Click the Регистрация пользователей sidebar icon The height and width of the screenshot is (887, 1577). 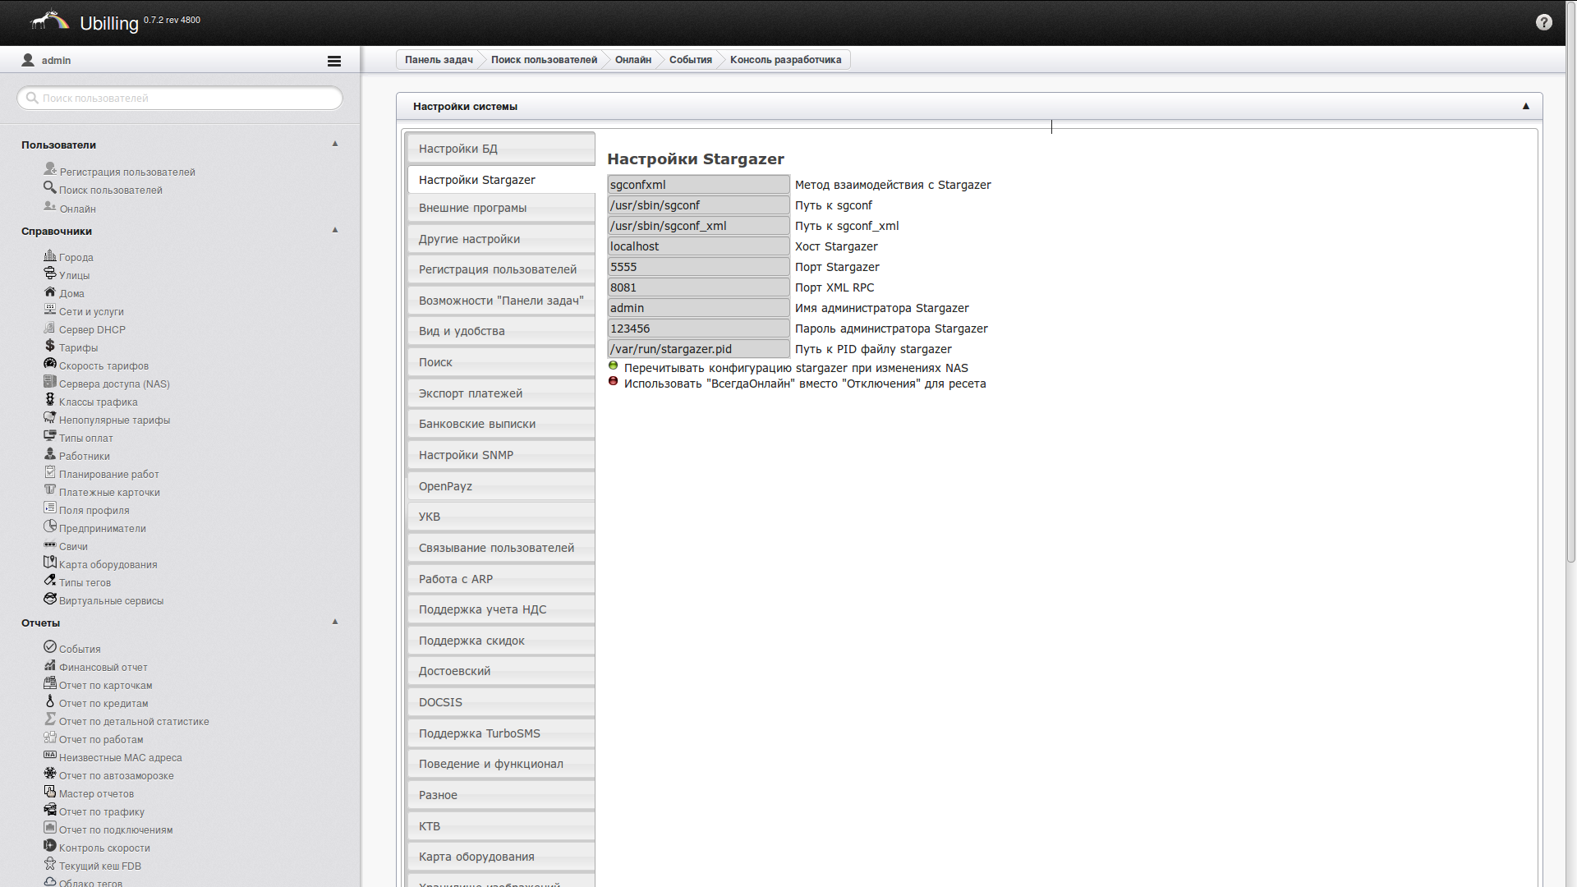tap(50, 168)
